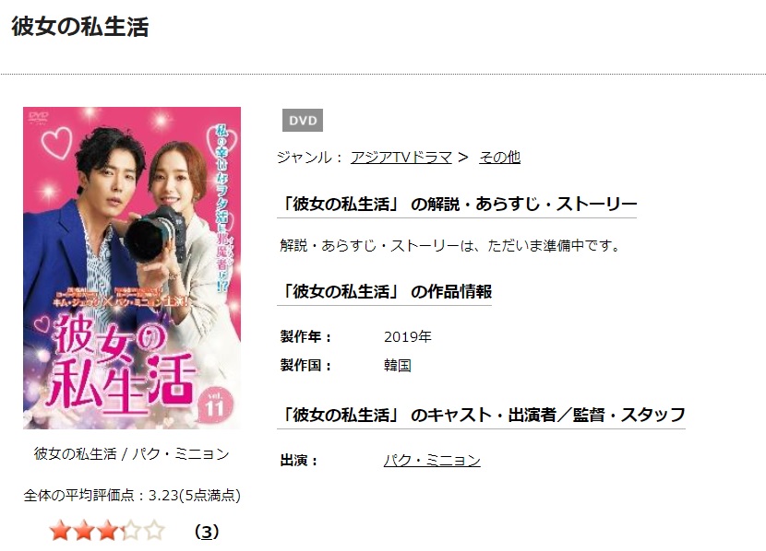
Task: Click the third rating star
Action: click(107, 531)
